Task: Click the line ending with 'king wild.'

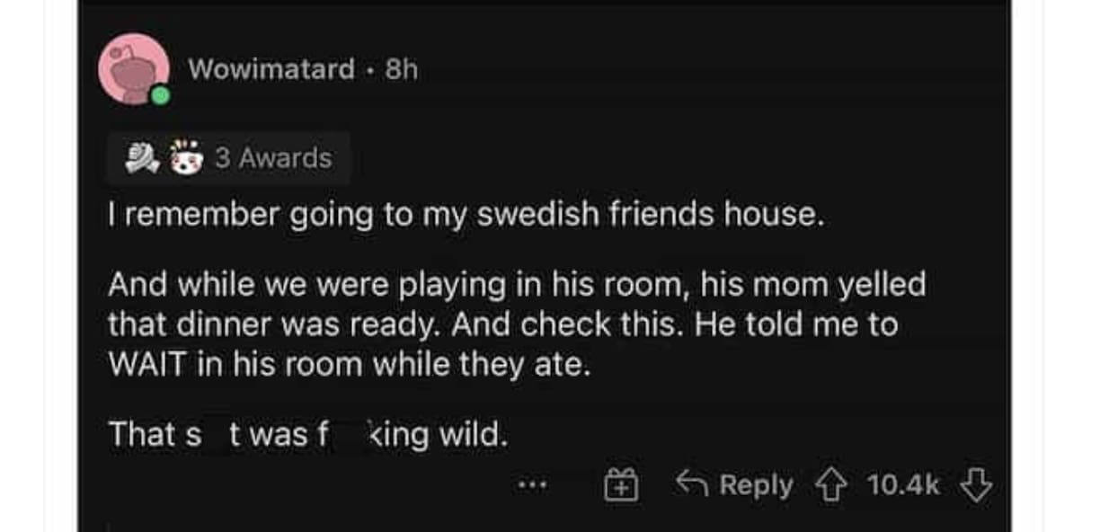Action: pyautogui.click(x=307, y=435)
